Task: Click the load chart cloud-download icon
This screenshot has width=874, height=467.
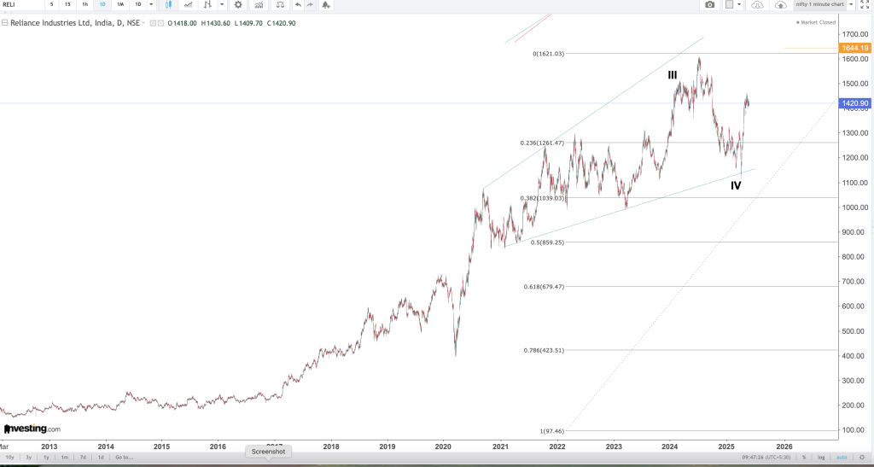Action: pos(757,4)
